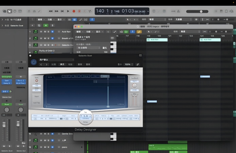Select the Level tab in Delay Designer

click(104, 76)
